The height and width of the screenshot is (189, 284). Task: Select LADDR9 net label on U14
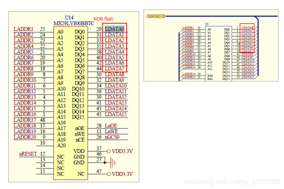[x=23, y=75]
